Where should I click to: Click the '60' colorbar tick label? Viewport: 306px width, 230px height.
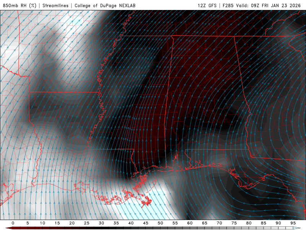tap(190, 223)
